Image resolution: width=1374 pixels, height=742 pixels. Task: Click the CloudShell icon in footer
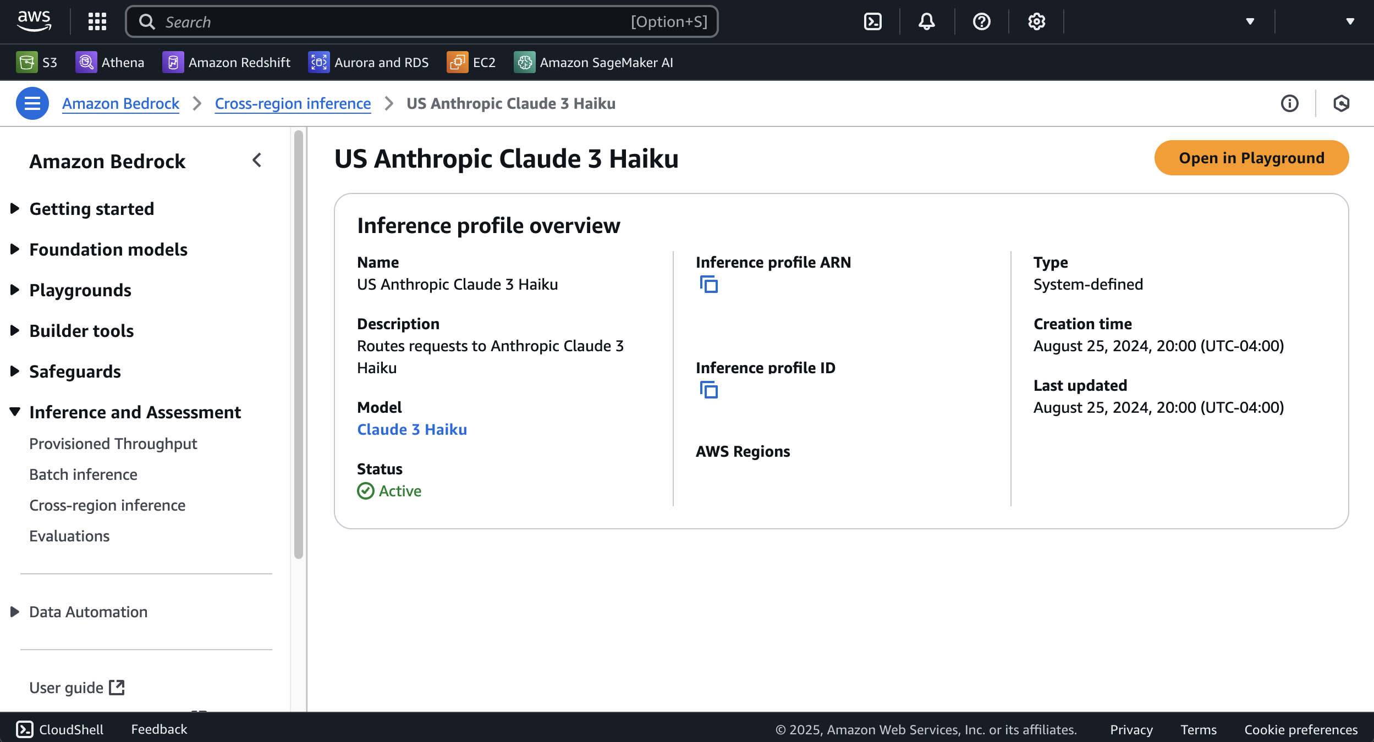(x=25, y=729)
